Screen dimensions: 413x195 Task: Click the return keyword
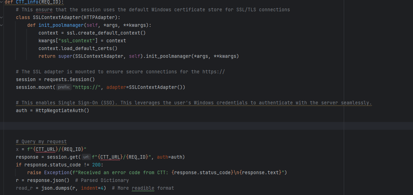(x=47, y=56)
